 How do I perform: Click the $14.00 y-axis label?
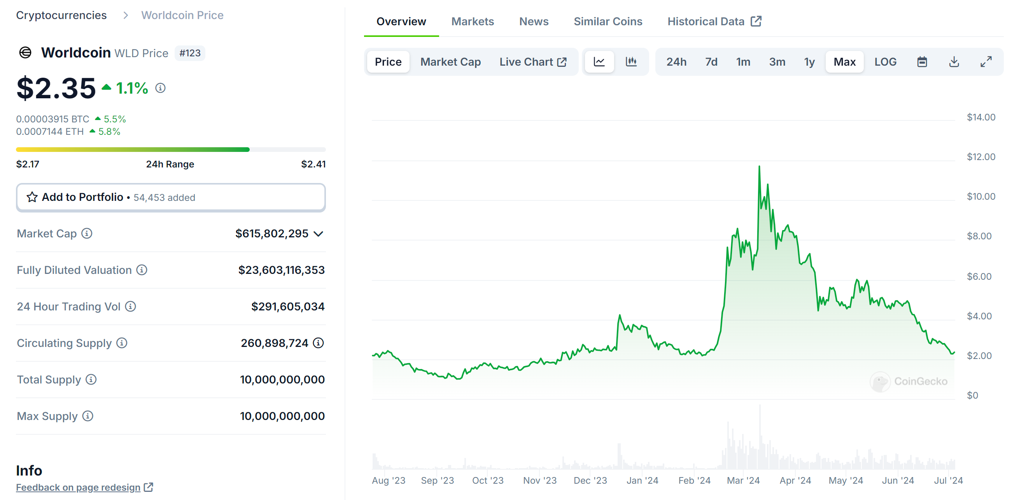[980, 117]
